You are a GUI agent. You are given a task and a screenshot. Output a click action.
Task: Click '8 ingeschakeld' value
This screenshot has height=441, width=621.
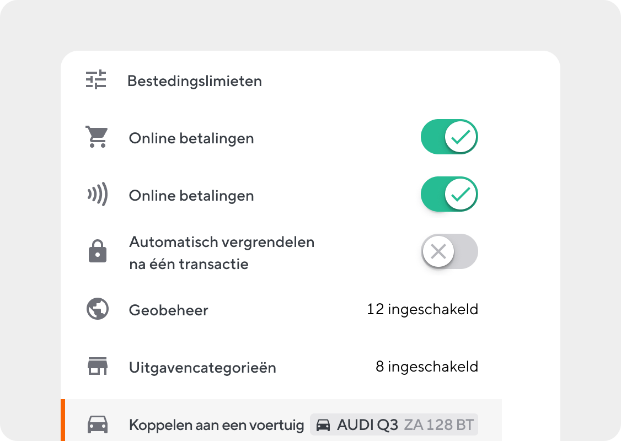tap(426, 367)
